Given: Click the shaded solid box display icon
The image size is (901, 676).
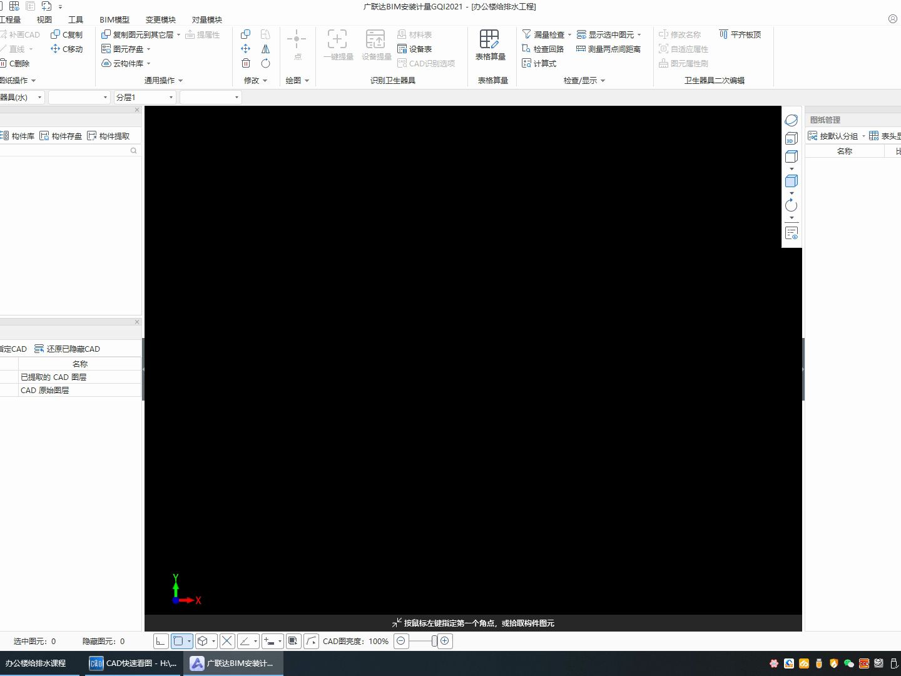Looking at the screenshot, I should pos(792,181).
